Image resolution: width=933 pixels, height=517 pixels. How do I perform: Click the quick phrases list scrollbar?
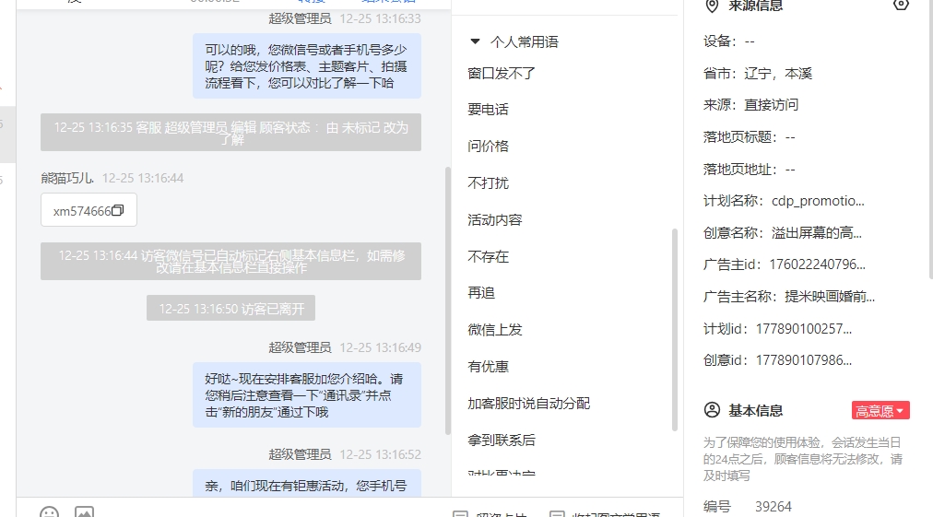tap(674, 330)
